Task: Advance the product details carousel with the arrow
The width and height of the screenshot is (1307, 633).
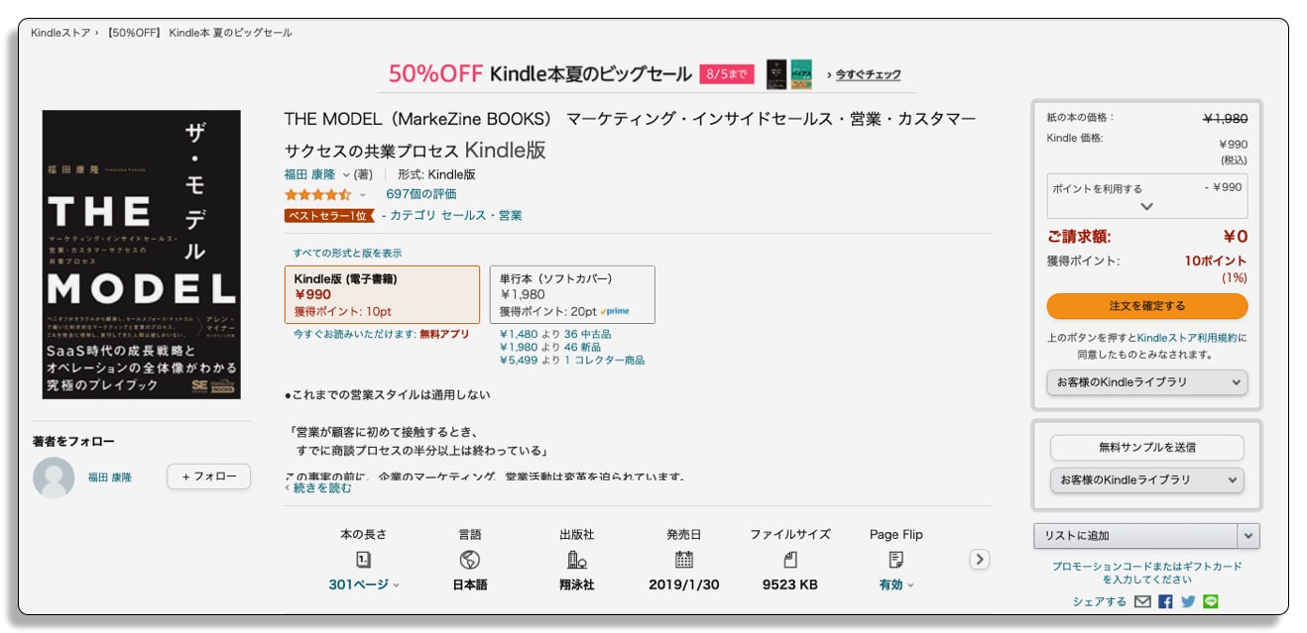Action: tap(979, 559)
